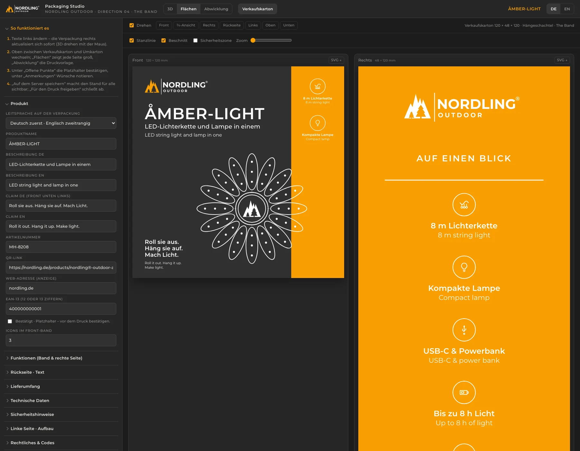
Task: Switch to the 3D view tab
Action: click(x=170, y=9)
